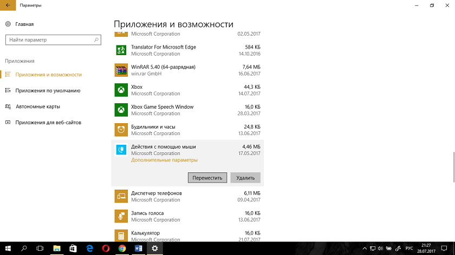Go to Главная settings home
The width and height of the screenshot is (455, 255).
(24, 24)
